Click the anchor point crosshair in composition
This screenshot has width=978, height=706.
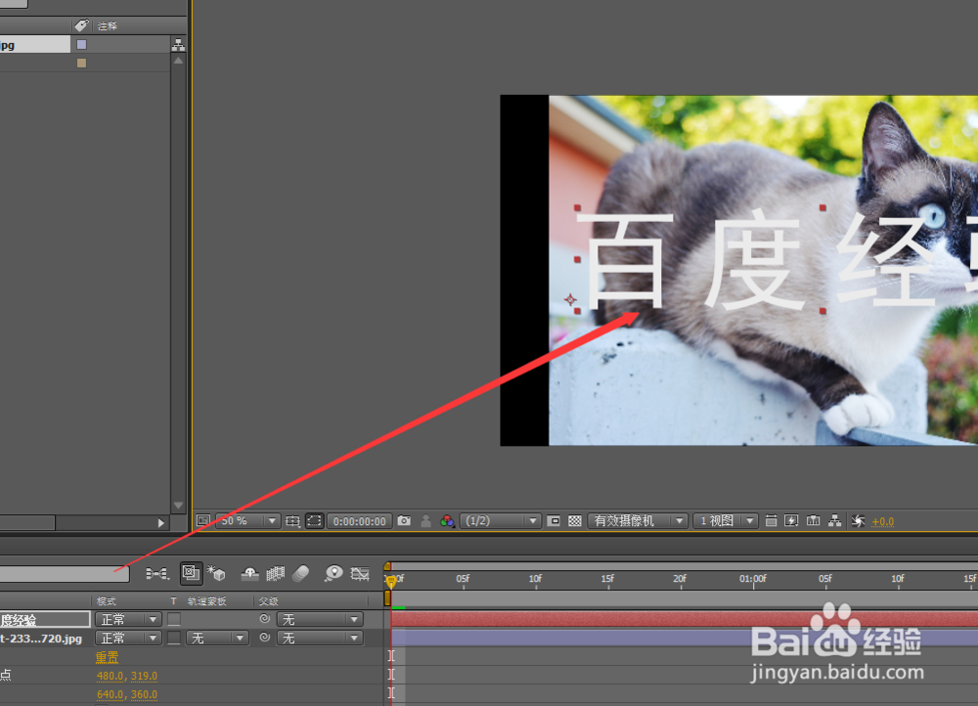[x=570, y=300]
